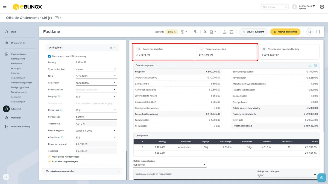Delete Leningdeel 1 with the trash icon
Screen dimensions: 328x184
click(x=111, y=47)
